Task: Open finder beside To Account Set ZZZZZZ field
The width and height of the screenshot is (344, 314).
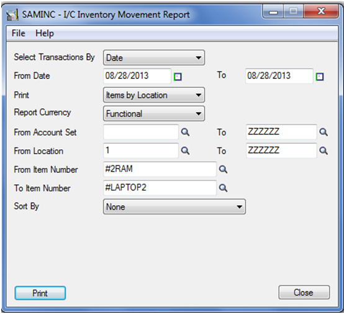Action: click(x=324, y=132)
